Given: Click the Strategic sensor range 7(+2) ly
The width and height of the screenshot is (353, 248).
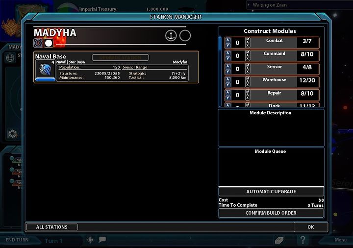Looking at the screenshot, I should tap(178, 74).
